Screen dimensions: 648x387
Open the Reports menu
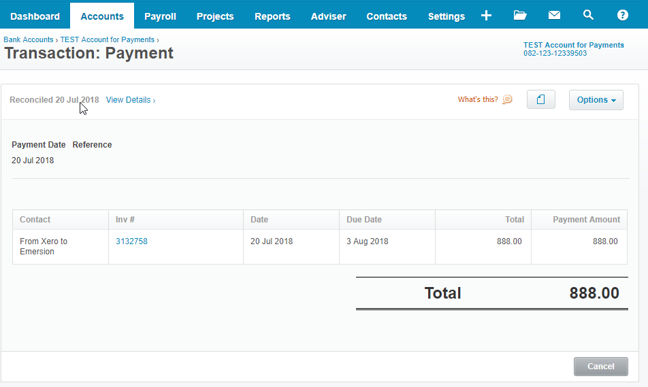(x=272, y=16)
